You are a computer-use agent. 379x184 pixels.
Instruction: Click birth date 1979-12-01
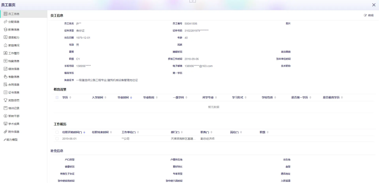click(83, 38)
